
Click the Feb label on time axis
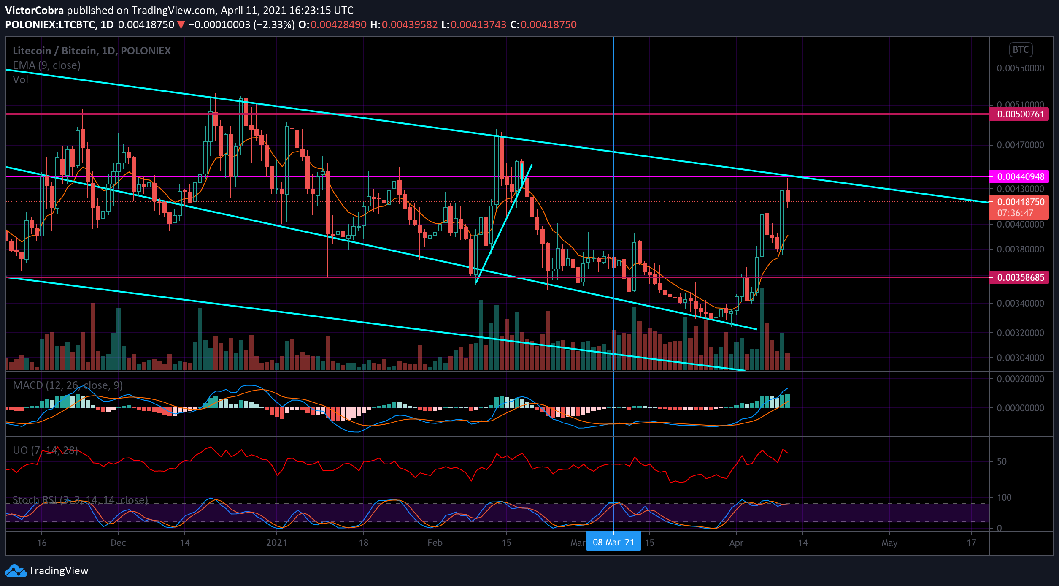coord(435,543)
